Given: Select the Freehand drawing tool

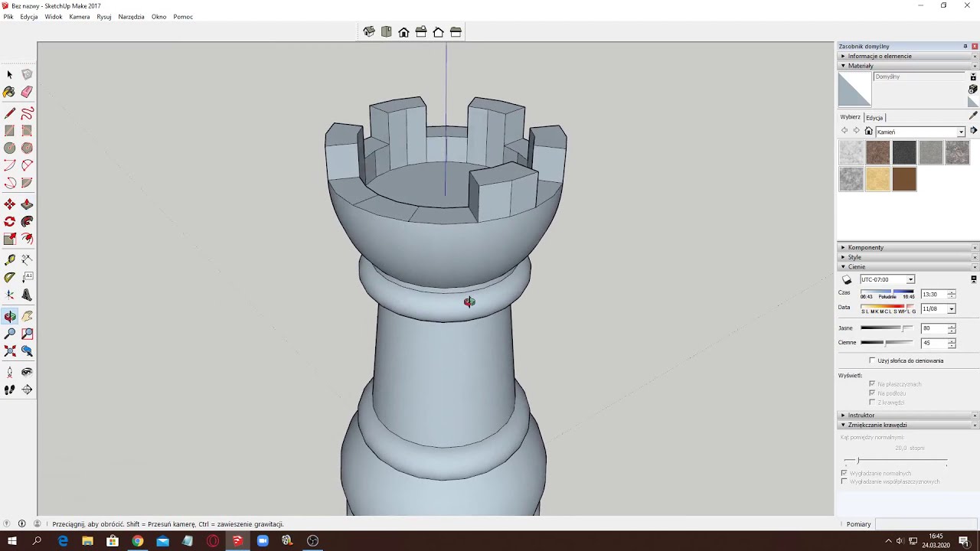Looking at the screenshot, I should tap(27, 114).
